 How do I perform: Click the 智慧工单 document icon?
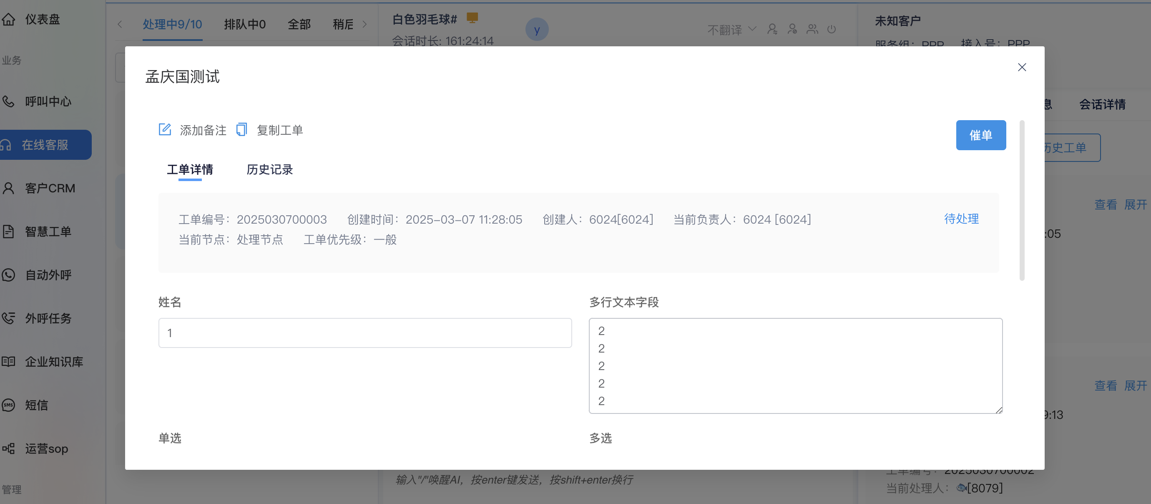pos(8,232)
